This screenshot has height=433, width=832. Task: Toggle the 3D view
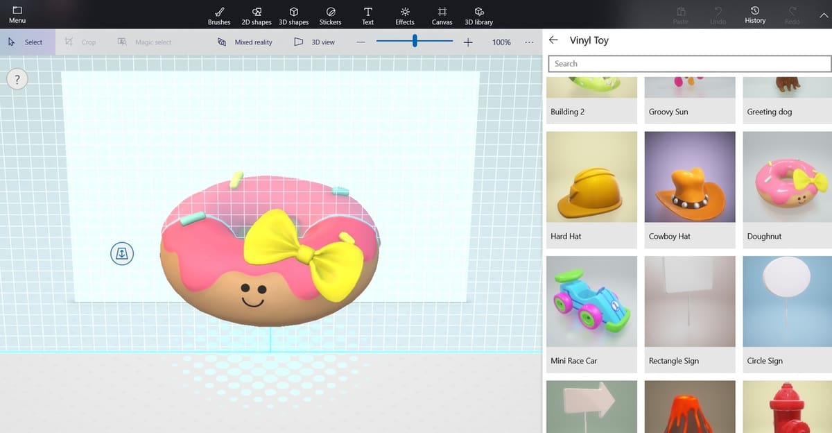tap(314, 42)
